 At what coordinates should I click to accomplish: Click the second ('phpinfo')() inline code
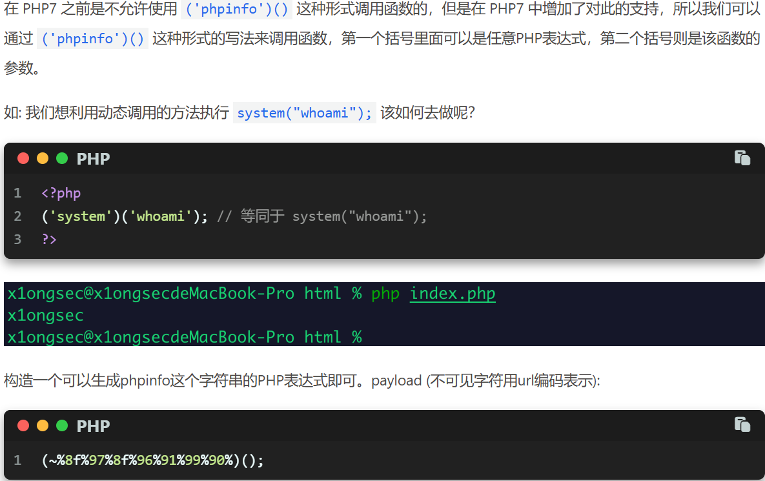point(93,39)
